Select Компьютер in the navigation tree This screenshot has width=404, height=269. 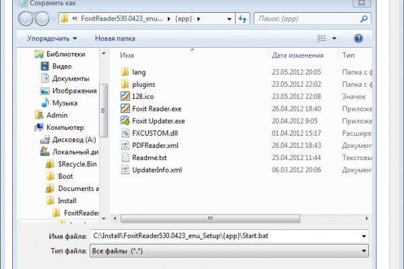(65, 127)
